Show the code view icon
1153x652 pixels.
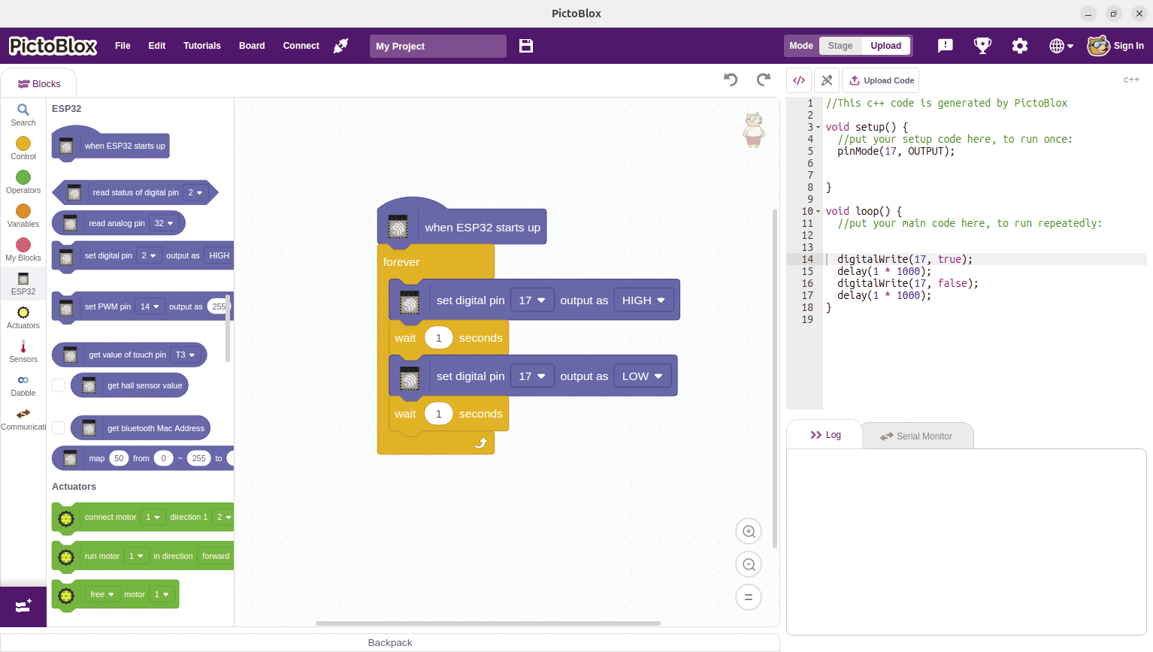coord(799,80)
